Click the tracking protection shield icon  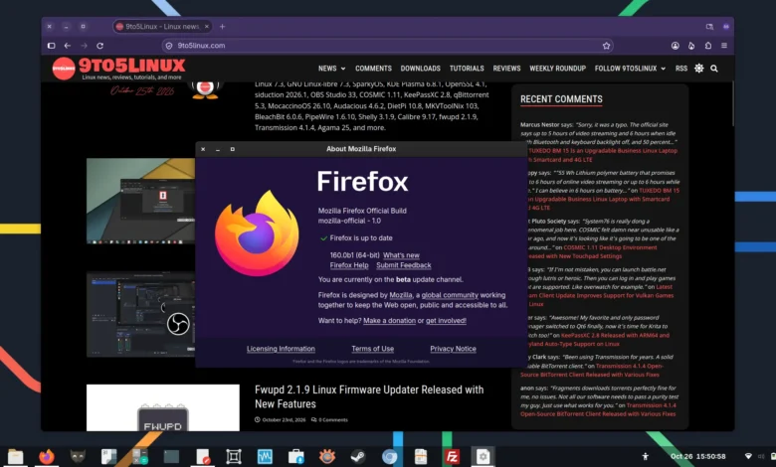click(x=169, y=46)
